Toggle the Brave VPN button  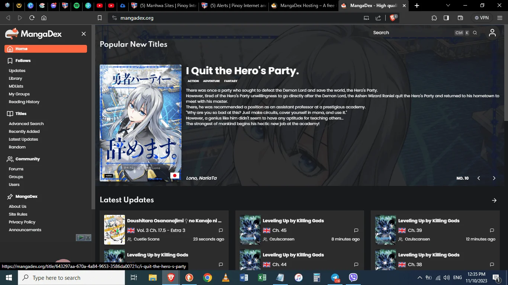[x=482, y=18]
